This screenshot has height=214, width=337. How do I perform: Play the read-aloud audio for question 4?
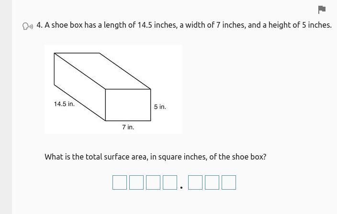pos(28,26)
